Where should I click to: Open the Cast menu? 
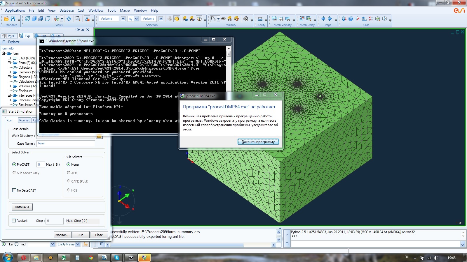point(81,10)
